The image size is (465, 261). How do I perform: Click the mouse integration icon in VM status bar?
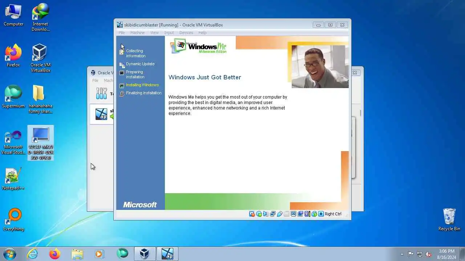point(314,214)
